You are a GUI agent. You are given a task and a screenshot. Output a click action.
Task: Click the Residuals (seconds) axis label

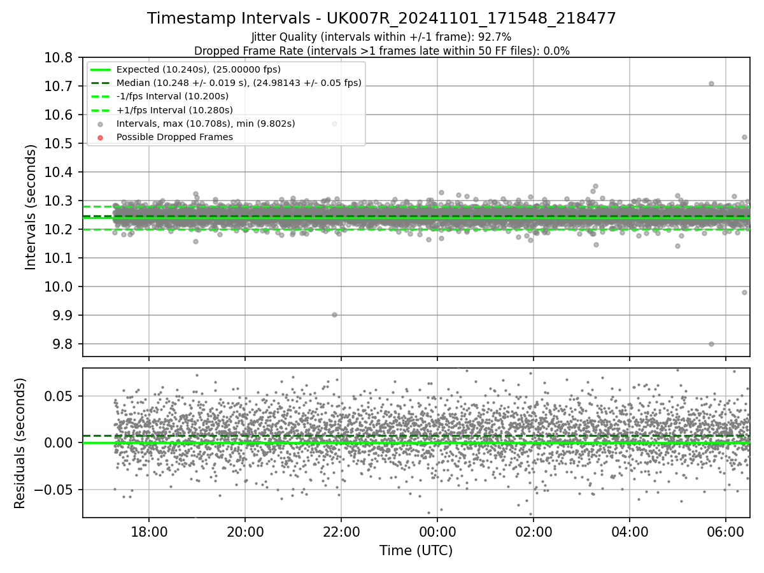tap(20, 443)
